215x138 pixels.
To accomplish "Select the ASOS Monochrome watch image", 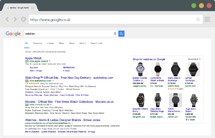I will pyautogui.click(x=175, y=100).
